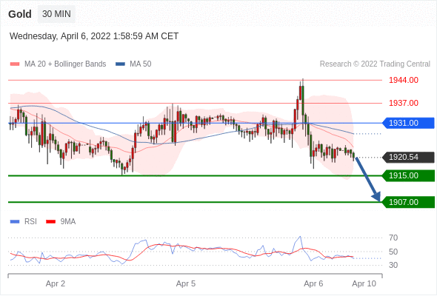The width and height of the screenshot is (437, 296).
Task: Click the MA 20 + Bollinger Bands pink swatch
Action: (15, 64)
